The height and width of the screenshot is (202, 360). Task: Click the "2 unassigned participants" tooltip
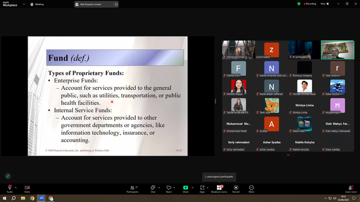219,177
